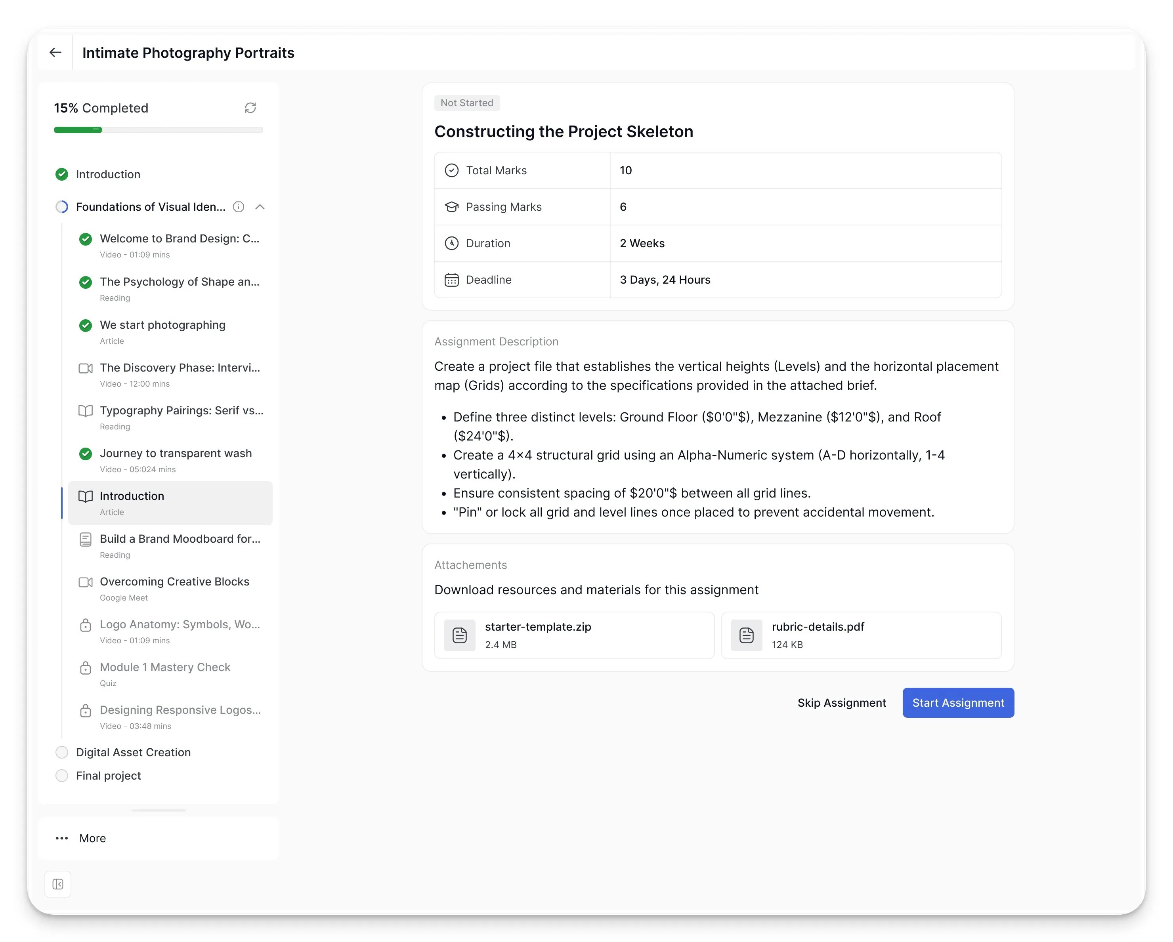Click the Intimate Photography Portraits title
Viewport: 1173px width, 942px height.
188,53
